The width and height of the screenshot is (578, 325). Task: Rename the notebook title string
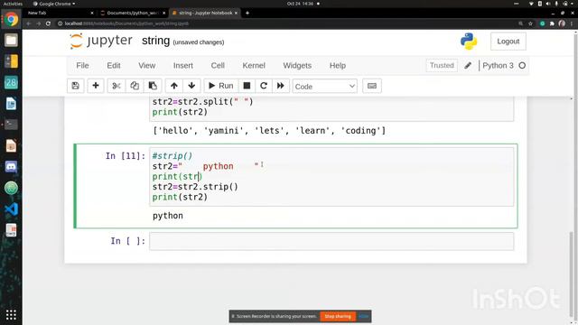pos(156,41)
